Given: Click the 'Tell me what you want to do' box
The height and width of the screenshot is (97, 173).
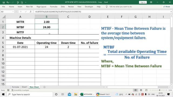Looking at the screenshot, I should (121, 6).
